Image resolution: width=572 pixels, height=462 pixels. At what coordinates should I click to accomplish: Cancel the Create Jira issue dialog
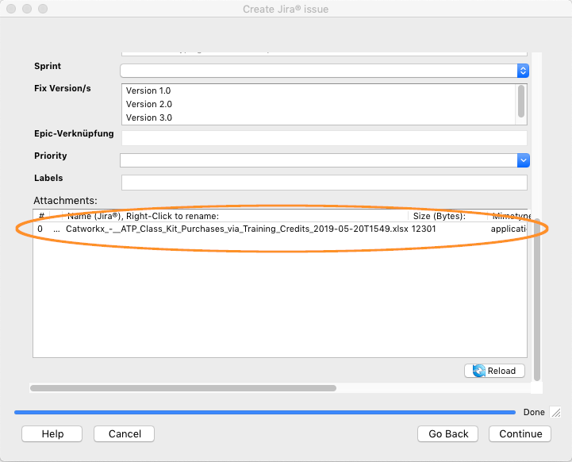pos(124,433)
